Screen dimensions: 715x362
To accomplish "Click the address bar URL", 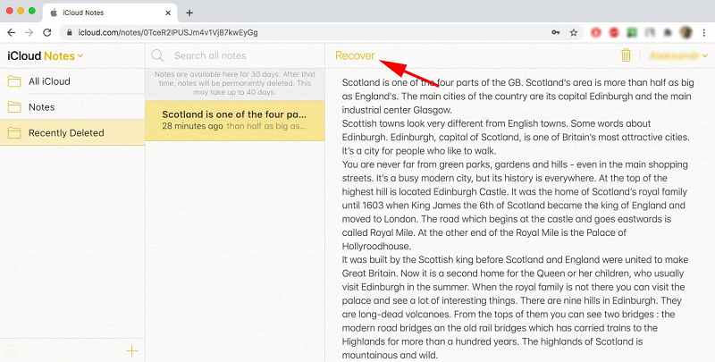I will coord(168,32).
